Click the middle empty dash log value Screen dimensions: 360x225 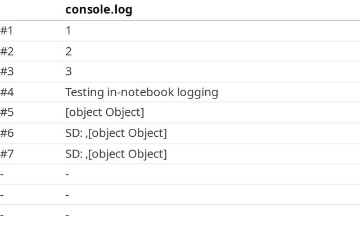tap(67, 195)
